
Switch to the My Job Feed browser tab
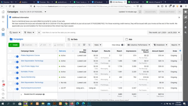pos(135,2)
